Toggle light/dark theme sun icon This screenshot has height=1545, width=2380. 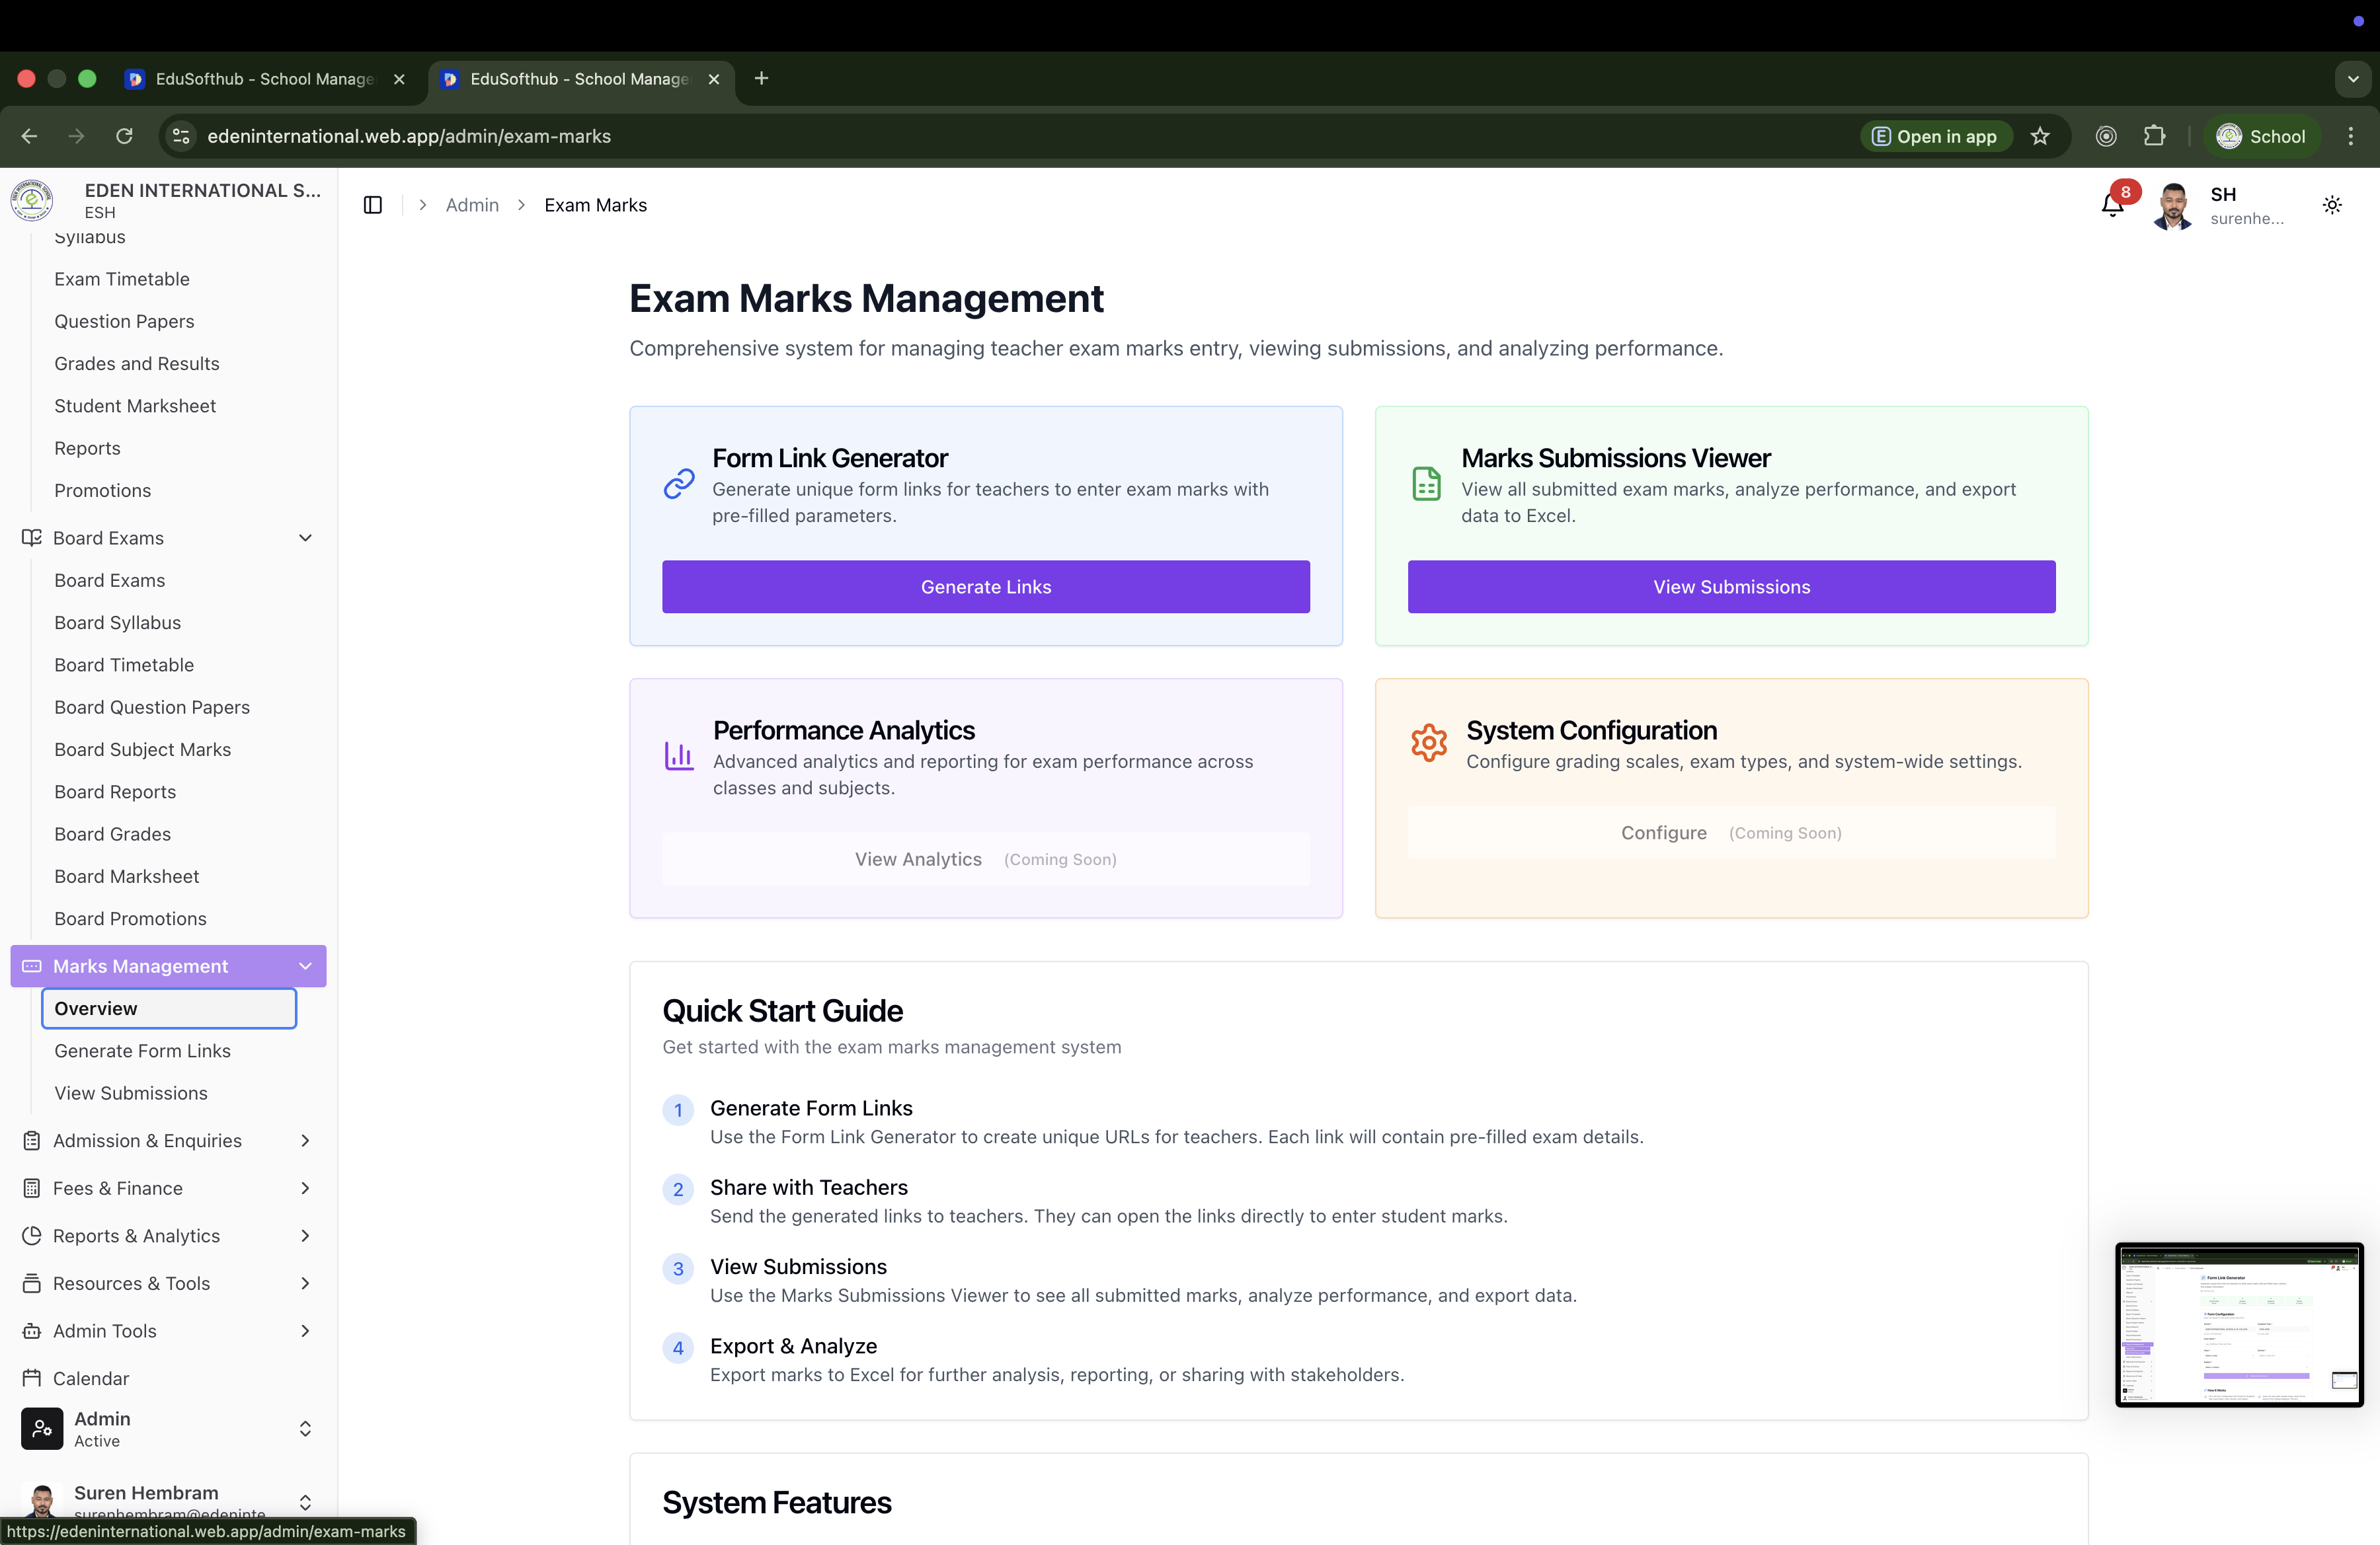[2332, 205]
